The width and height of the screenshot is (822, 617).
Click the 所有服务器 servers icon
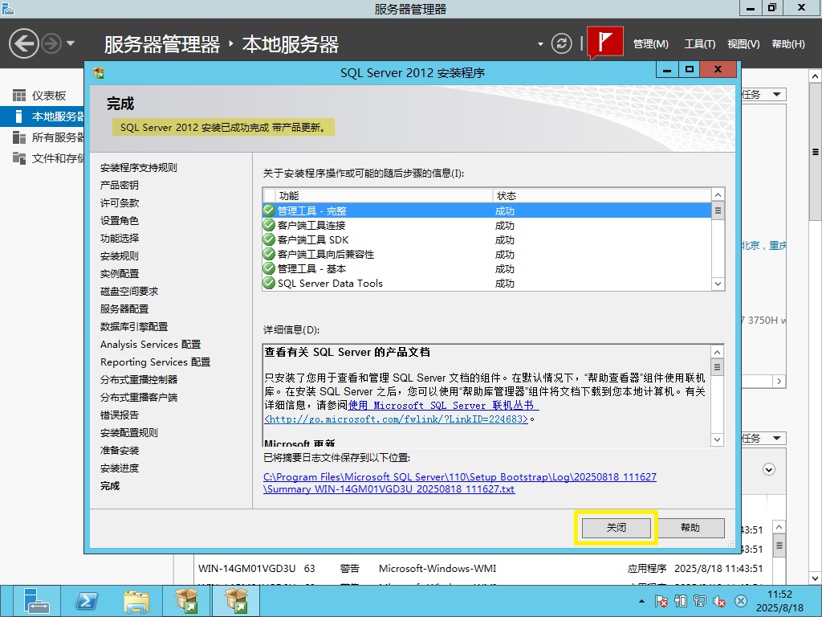[x=19, y=137]
